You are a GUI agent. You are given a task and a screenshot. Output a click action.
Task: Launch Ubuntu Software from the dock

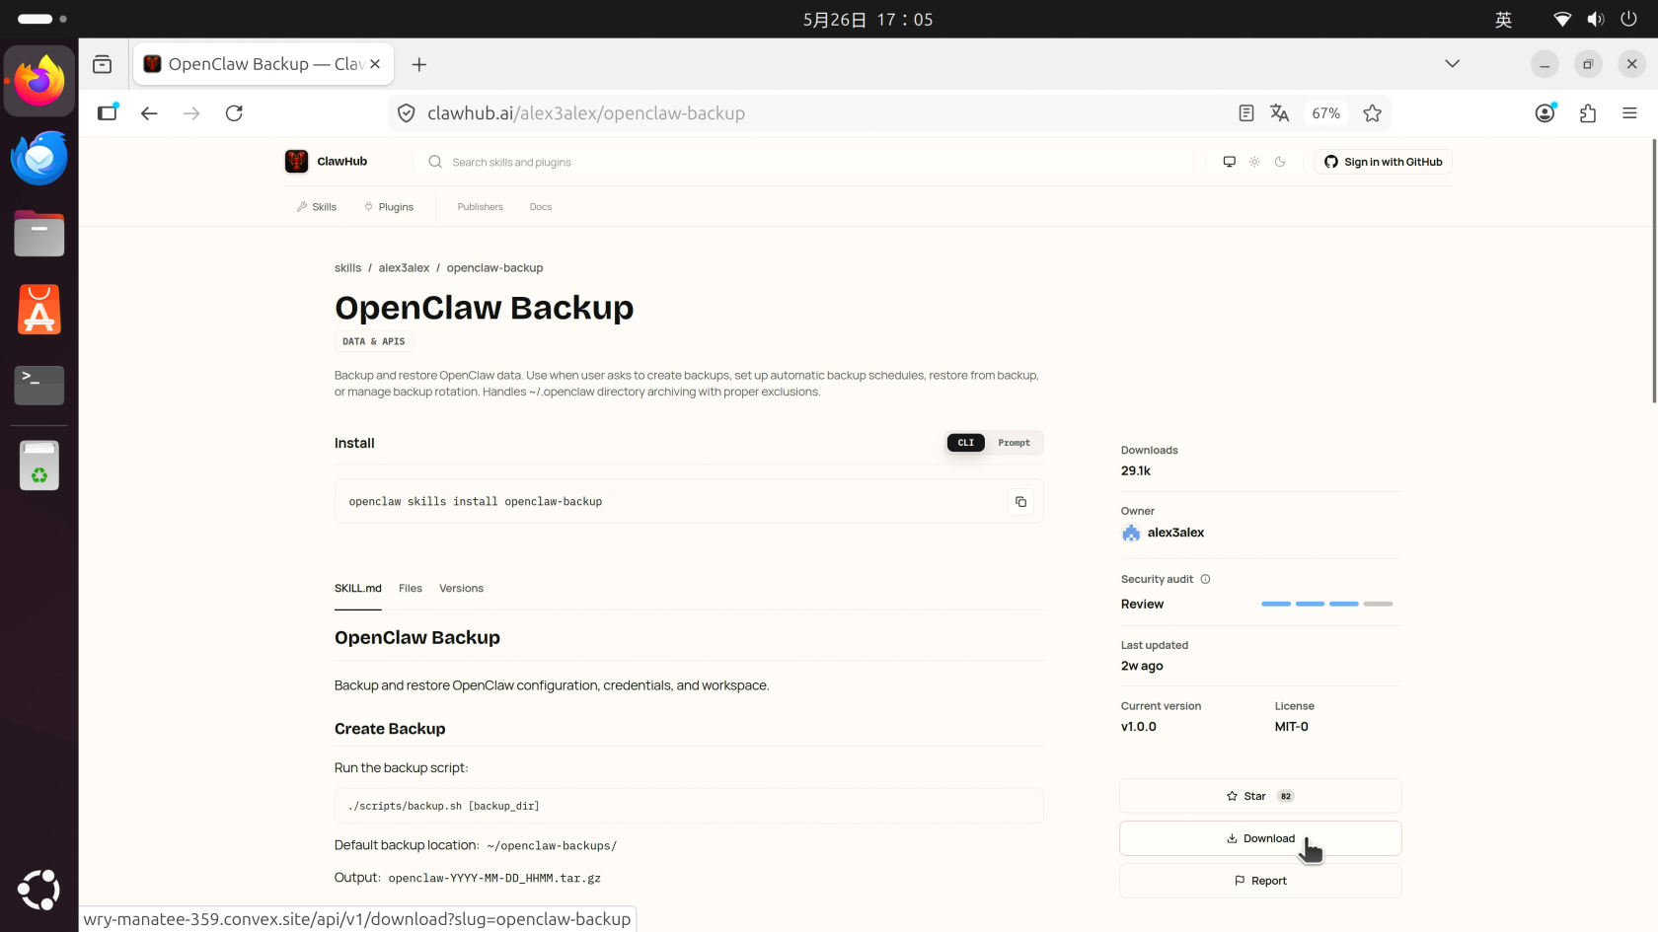point(39,310)
